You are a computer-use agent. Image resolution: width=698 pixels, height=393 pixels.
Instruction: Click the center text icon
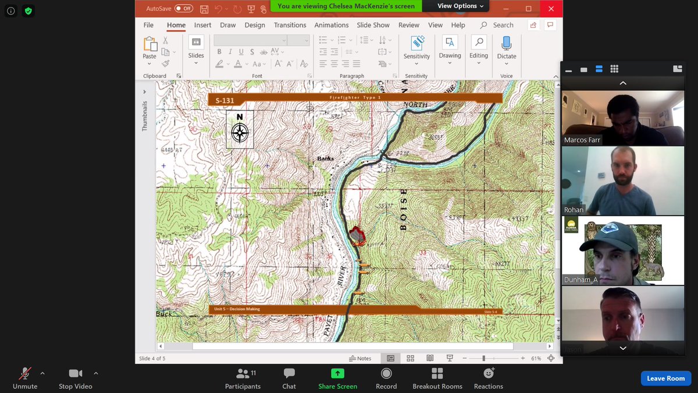pyautogui.click(x=334, y=63)
